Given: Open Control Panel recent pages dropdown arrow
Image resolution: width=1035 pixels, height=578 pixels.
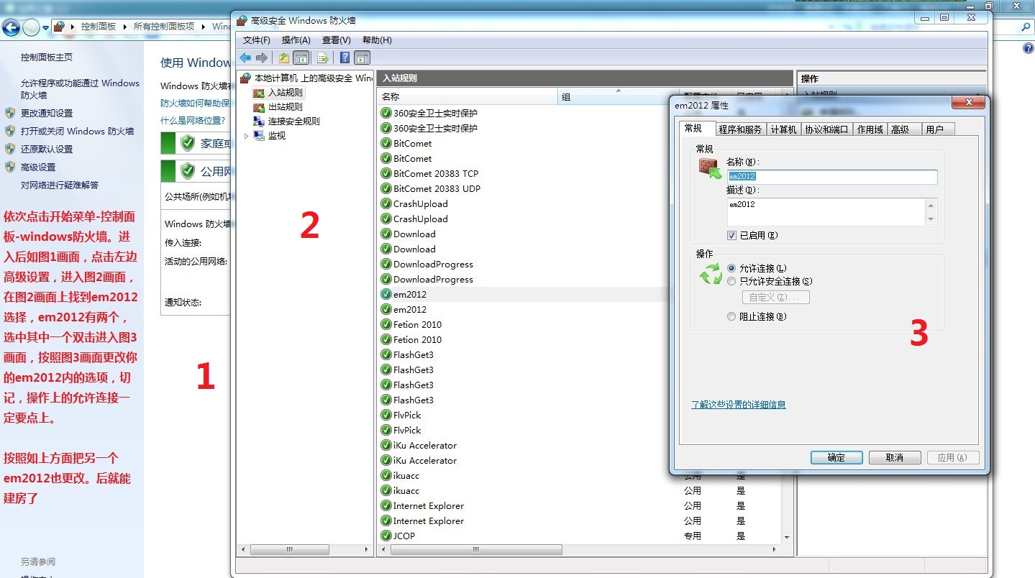Looking at the screenshot, I should (45, 28).
